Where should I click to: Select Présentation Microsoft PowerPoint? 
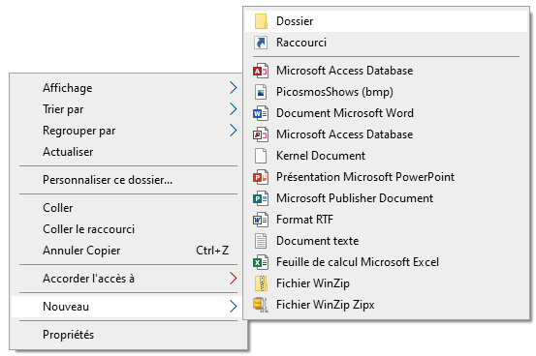387,177
